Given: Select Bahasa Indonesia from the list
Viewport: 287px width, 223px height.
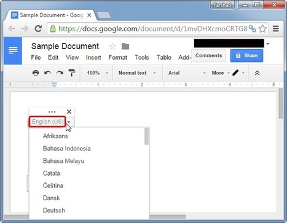Looking at the screenshot, I should [67, 149].
